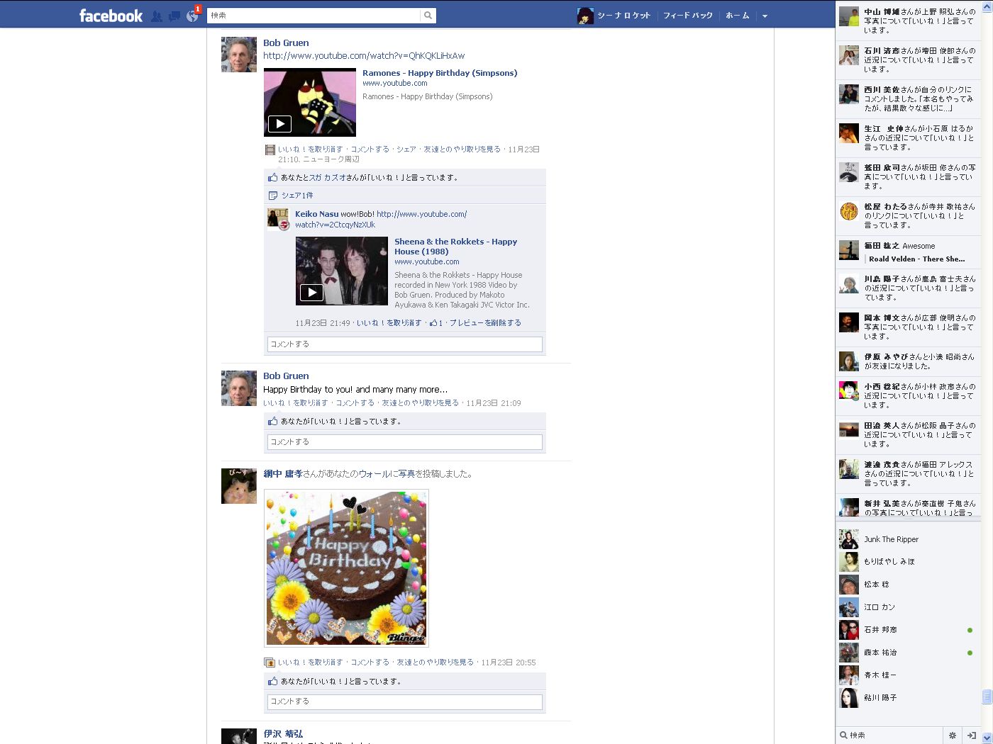
Task: Go to ホーム in the top navigation
Action: [x=737, y=16]
